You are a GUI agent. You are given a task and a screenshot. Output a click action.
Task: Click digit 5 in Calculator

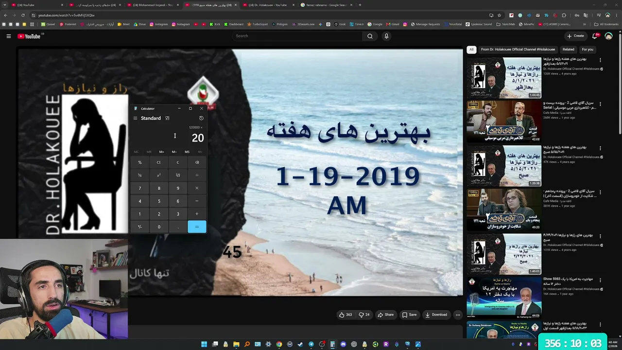[159, 201]
